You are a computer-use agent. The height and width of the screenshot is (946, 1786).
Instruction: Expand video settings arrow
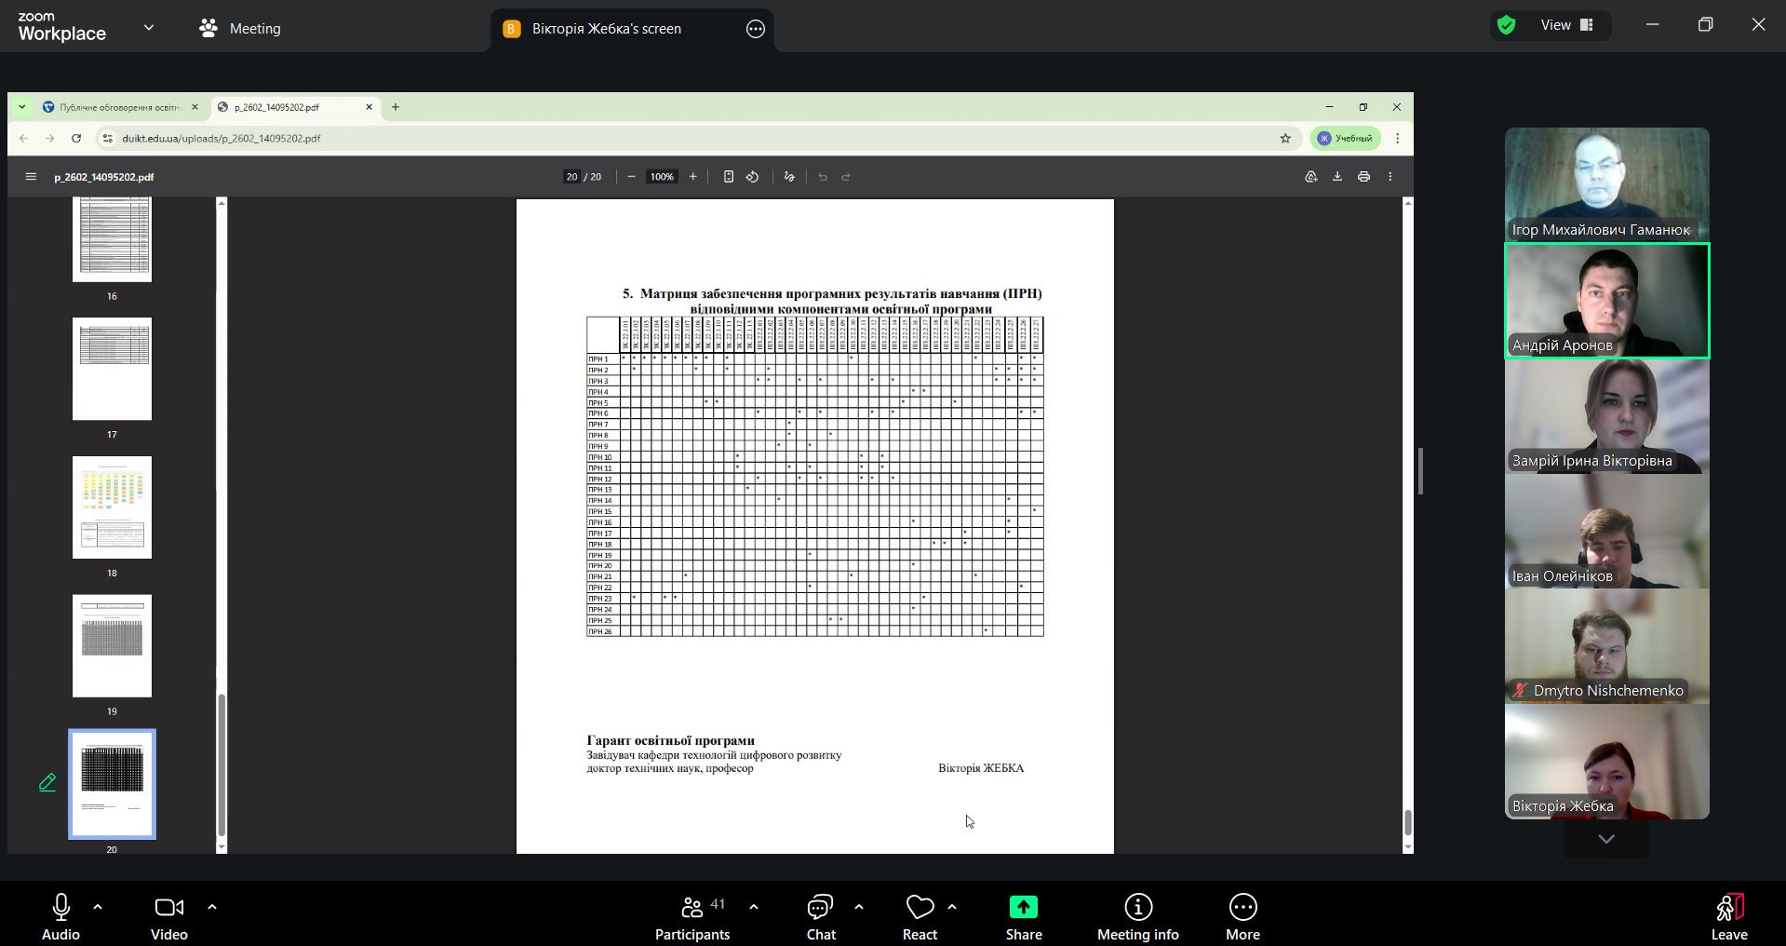212,906
